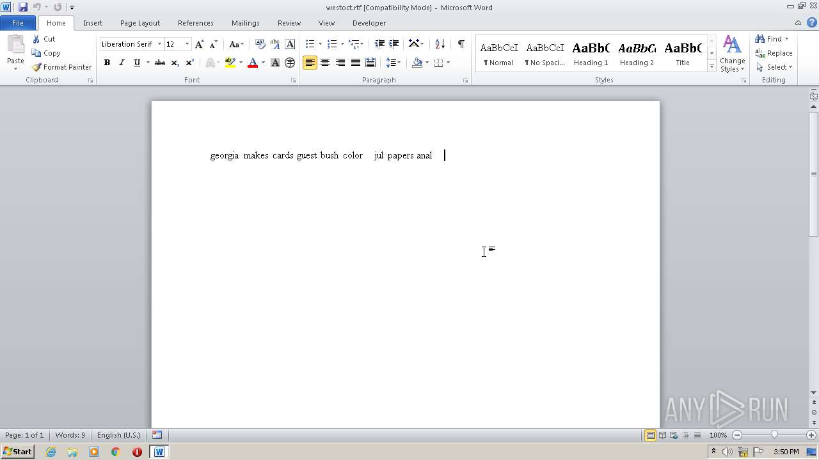The image size is (819, 460).
Task: Apply the No Spacing style
Action: pos(545,54)
